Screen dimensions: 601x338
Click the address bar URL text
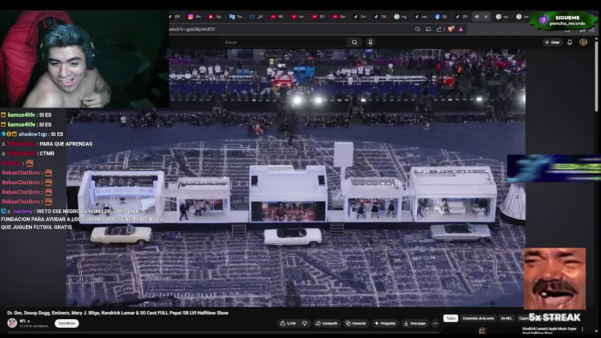(x=193, y=29)
